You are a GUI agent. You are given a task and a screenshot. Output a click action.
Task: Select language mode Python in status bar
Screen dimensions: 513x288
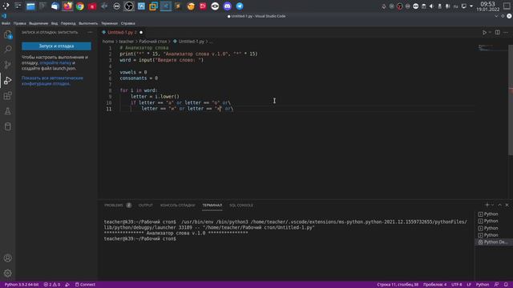tap(482, 285)
